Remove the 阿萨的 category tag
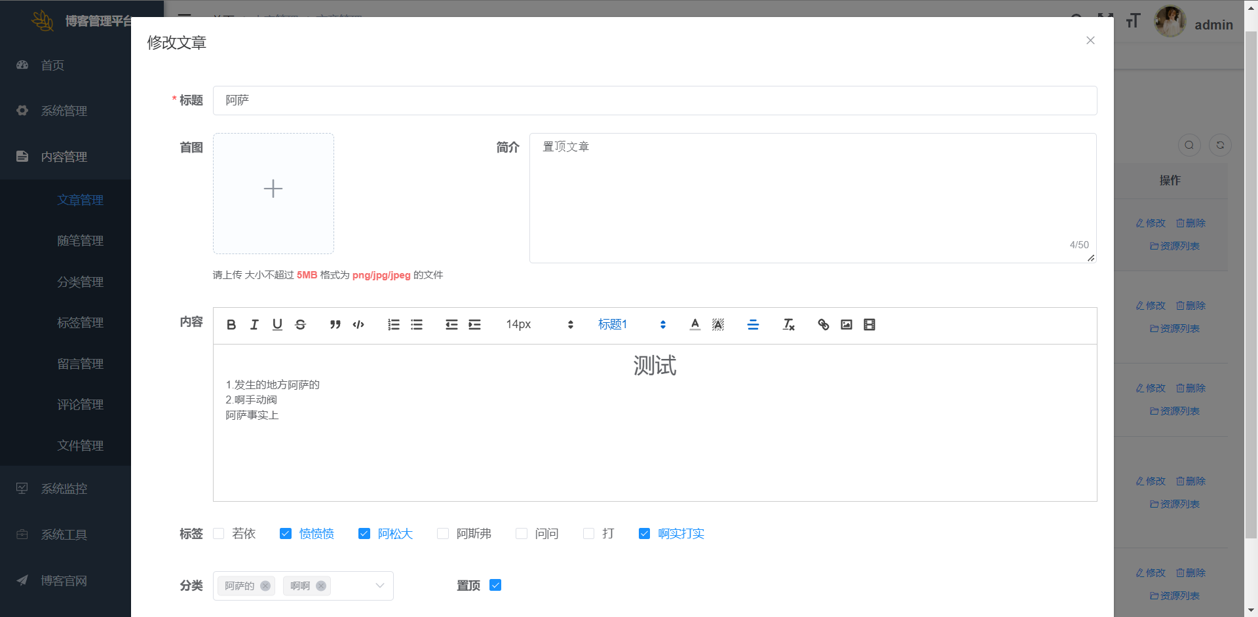Viewport: 1258px width, 617px height. pyautogui.click(x=265, y=586)
